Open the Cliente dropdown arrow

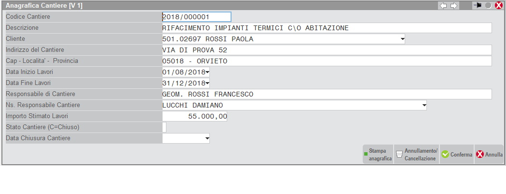(402, 39)
